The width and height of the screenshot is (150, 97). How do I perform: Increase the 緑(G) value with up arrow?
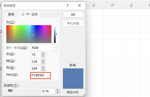[43, 60]
